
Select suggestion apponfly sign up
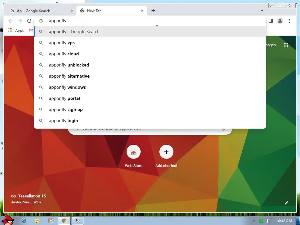click(150, 110)
